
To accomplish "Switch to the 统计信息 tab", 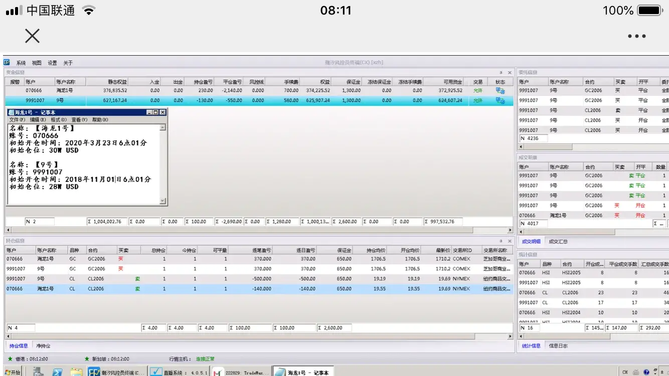I will tap(531, 346).
